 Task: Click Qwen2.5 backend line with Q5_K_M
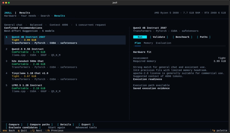36,55
